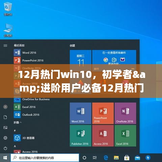This screenshot has height=162, width=162.
Task: Open the Access 2016 red tile
Action: (103, 136)
